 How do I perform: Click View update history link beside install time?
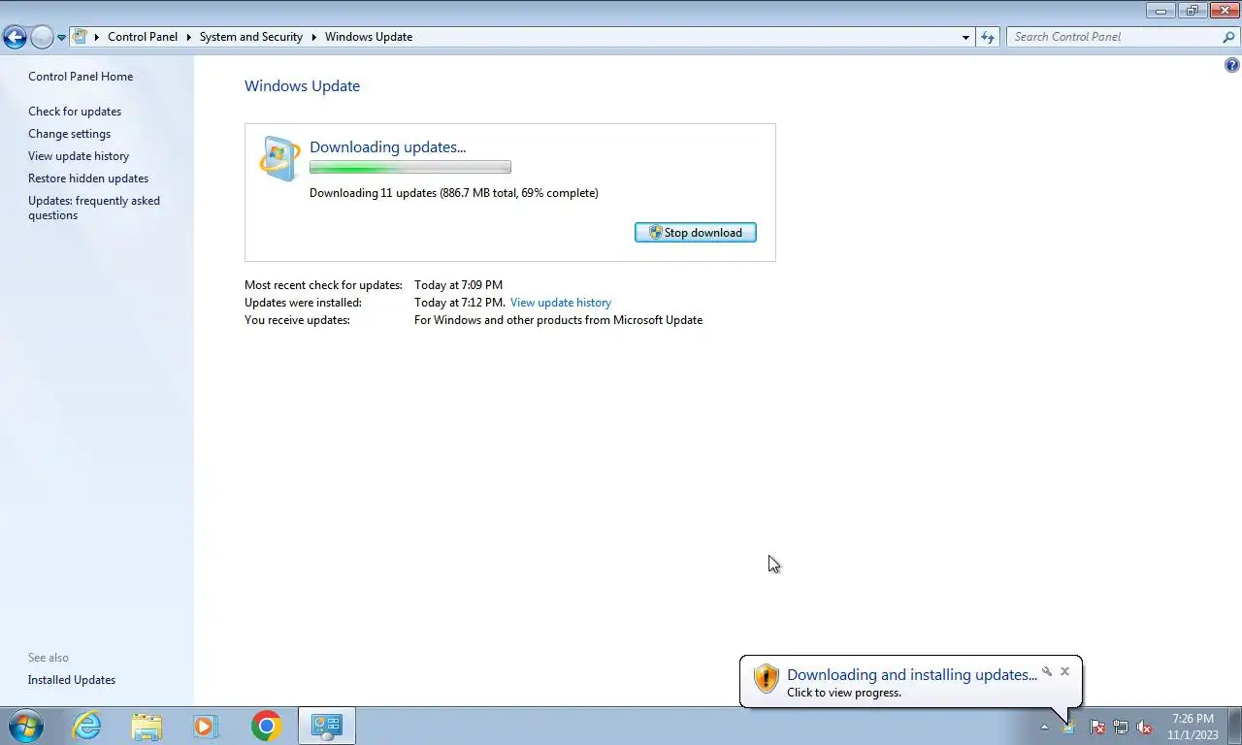click(x=561, y=303)
